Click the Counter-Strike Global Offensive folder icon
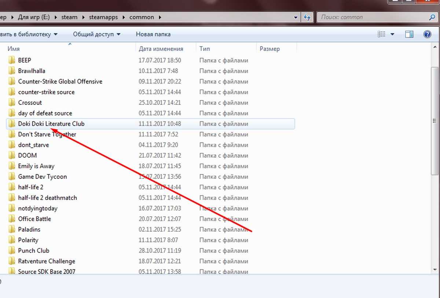 (12, 81)
